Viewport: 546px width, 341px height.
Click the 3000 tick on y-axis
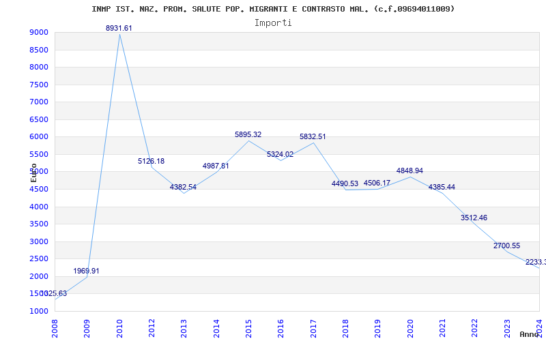pos(39,241)
